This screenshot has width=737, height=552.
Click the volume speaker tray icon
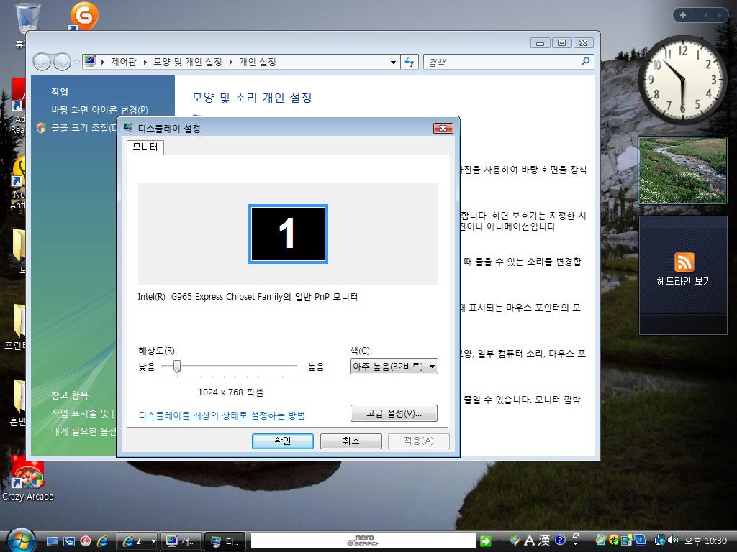click(x=673, y=540)
